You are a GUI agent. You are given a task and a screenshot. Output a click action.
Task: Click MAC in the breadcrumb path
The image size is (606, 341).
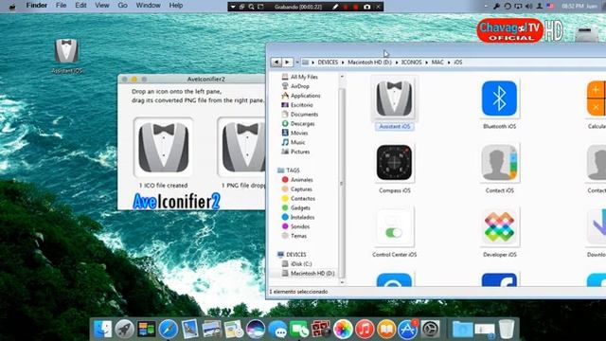click(x=437, y=63)
